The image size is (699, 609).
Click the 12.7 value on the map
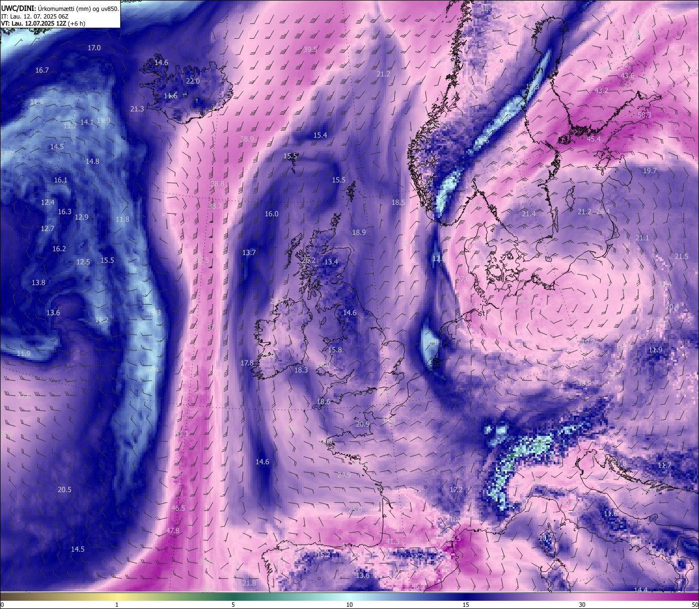coord(48,229)
